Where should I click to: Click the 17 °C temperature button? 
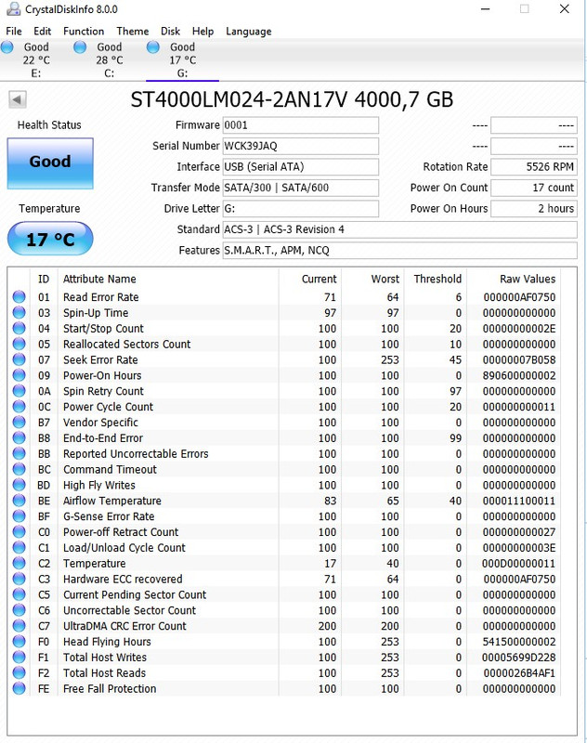(x=50, y=239)
